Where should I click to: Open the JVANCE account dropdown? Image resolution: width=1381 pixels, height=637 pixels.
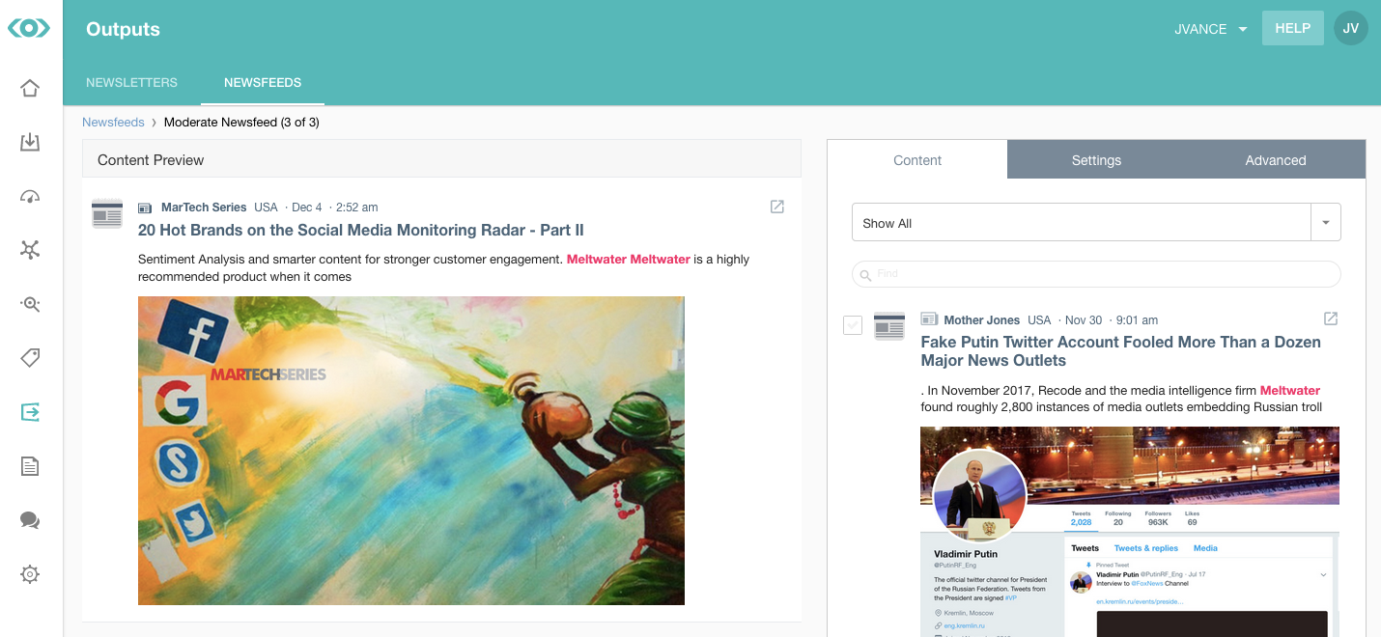pos(1211,29)
